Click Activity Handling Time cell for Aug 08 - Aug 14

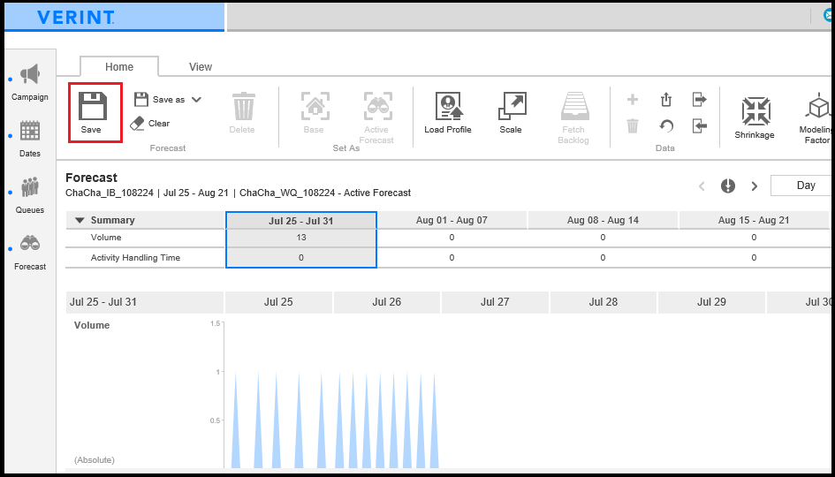(603, 258)
